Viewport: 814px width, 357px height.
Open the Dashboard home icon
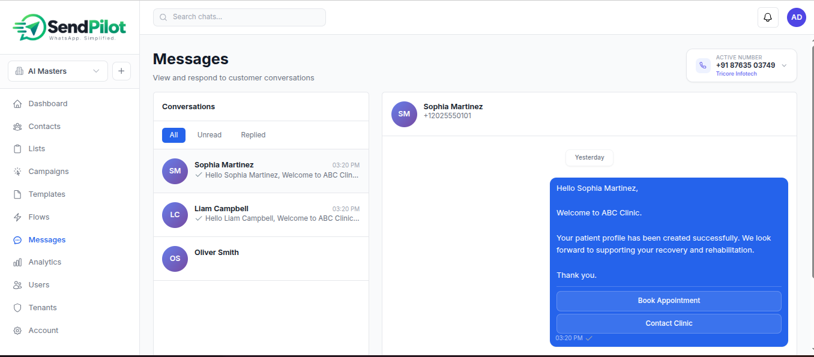pyautogui.click(x=17, y=104)
